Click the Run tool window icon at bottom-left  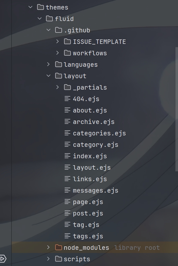[3, 259]
